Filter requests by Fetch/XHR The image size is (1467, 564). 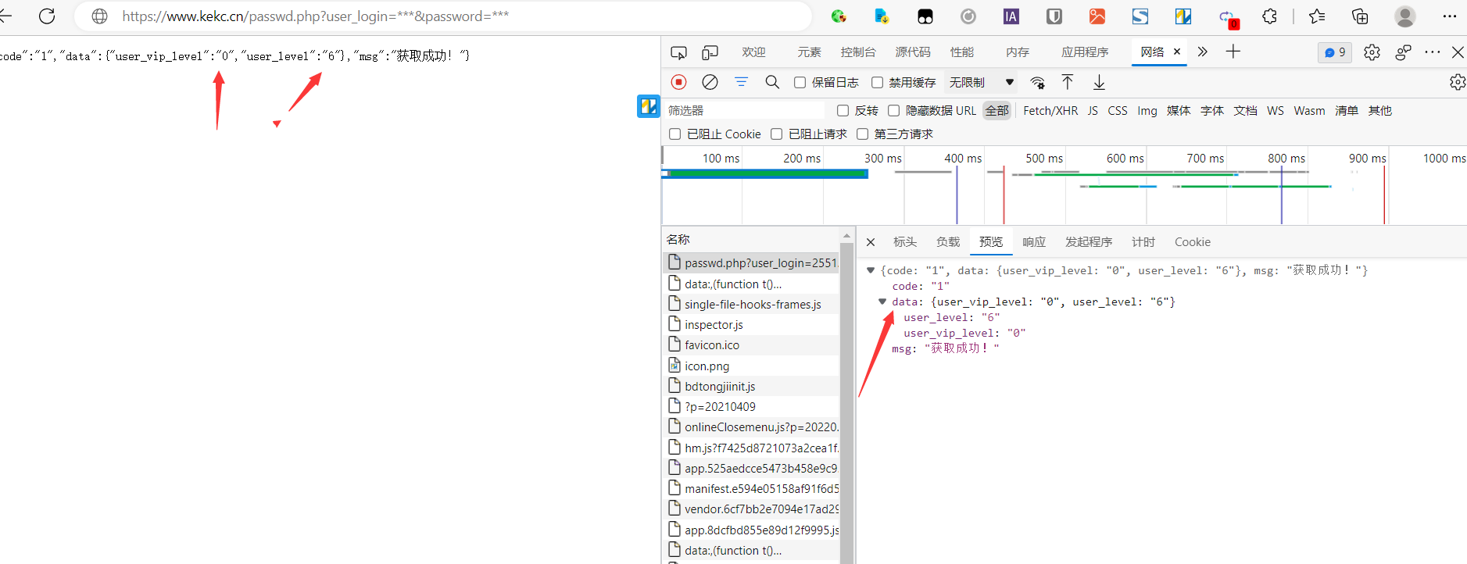click(1050, 111)
